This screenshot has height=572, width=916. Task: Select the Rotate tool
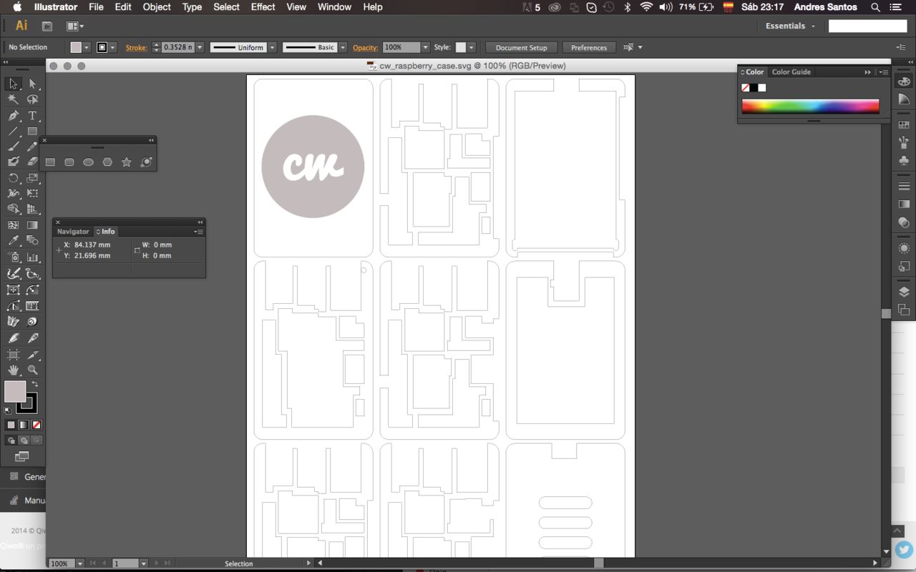pyautogui.click(x=13, y=178)
